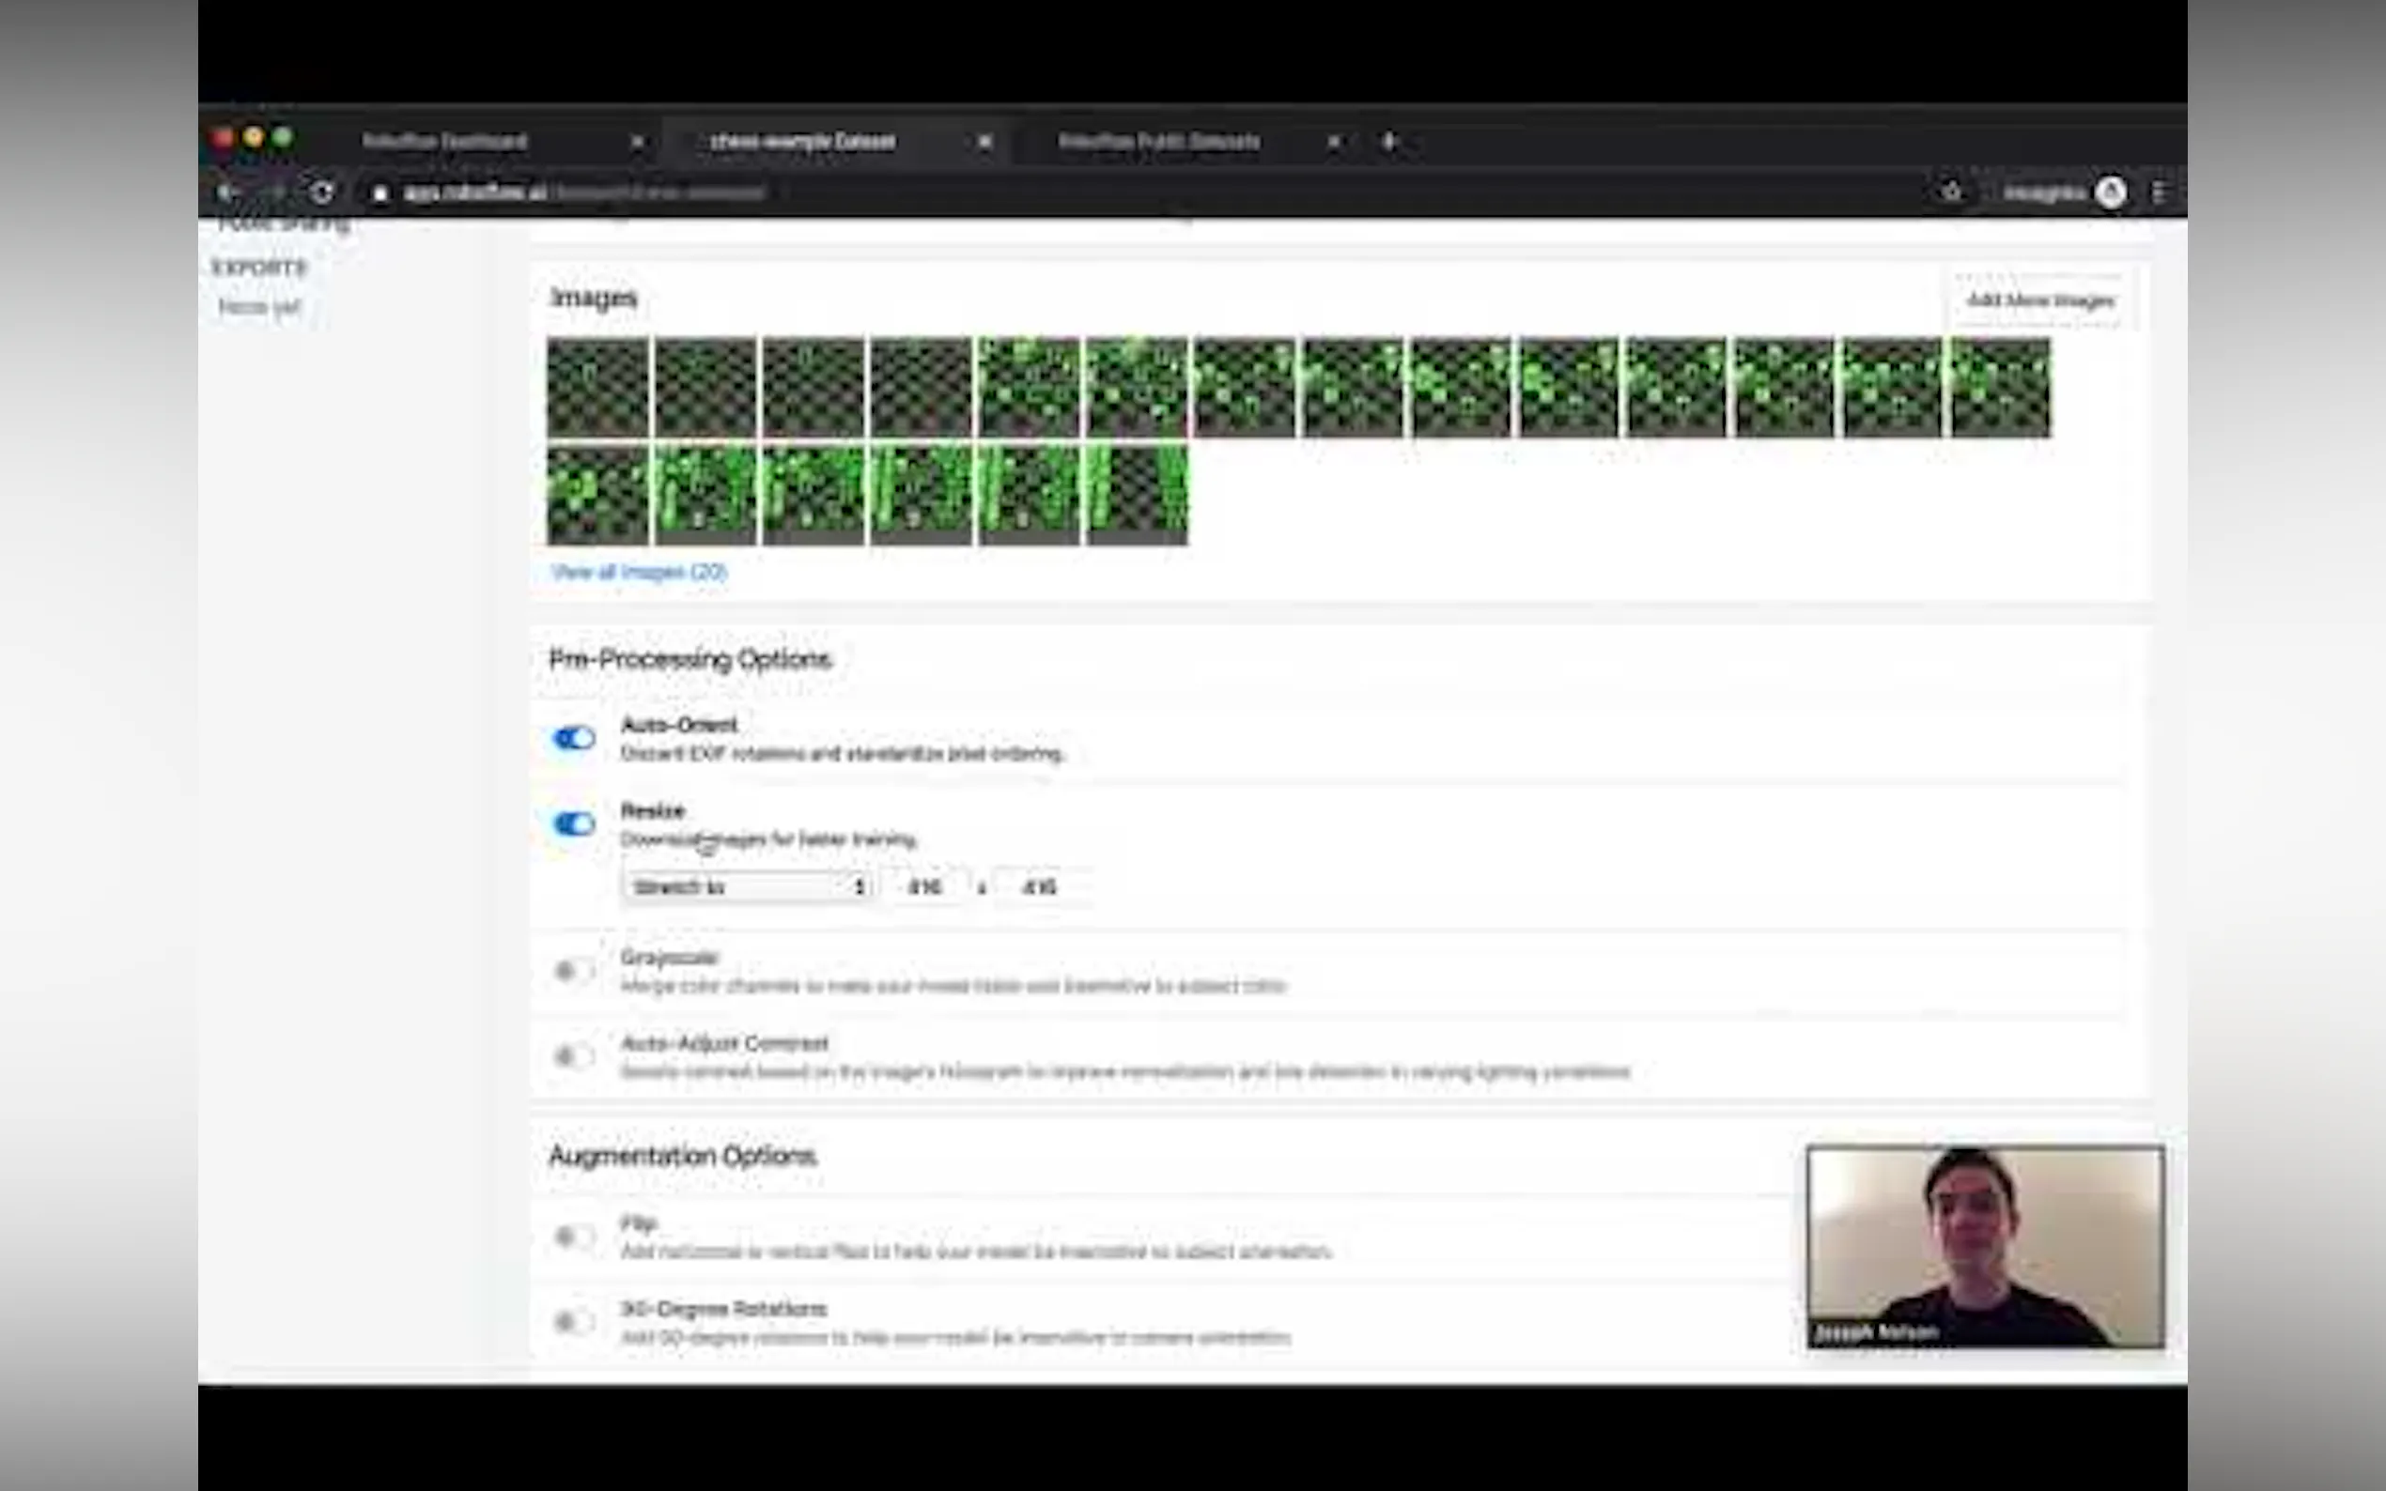Switch to Roboflow Public Datasets tab
The width and height of the screenshot is (2386, 1491).
pos(1158,141)
